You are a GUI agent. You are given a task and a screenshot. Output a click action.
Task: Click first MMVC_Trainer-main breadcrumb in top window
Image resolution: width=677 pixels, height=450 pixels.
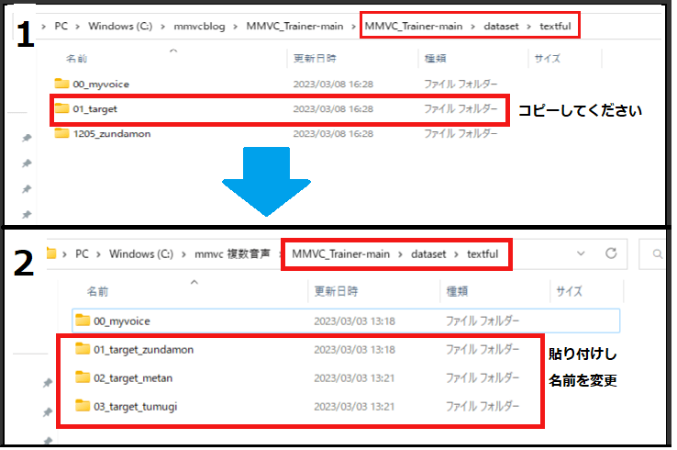tap(294, 26)
